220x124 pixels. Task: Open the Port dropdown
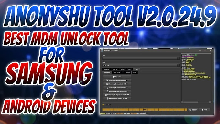click(141, 58)
